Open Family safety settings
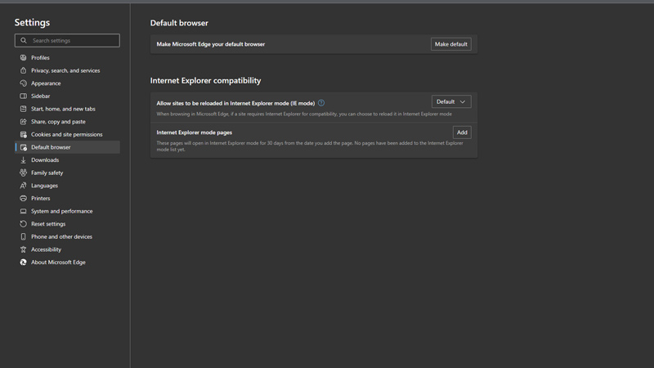 tap(67, 173)
